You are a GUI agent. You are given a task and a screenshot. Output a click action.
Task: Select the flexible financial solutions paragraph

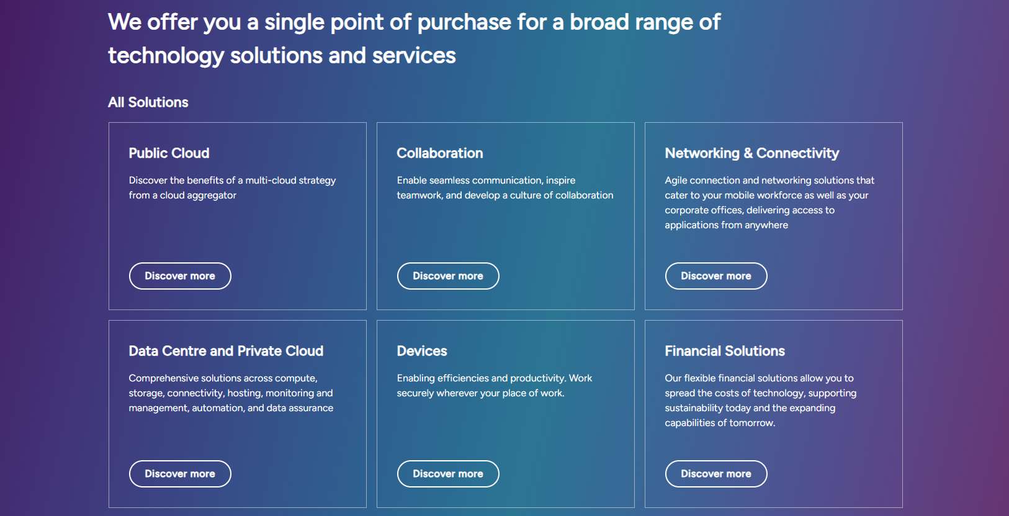760,401
